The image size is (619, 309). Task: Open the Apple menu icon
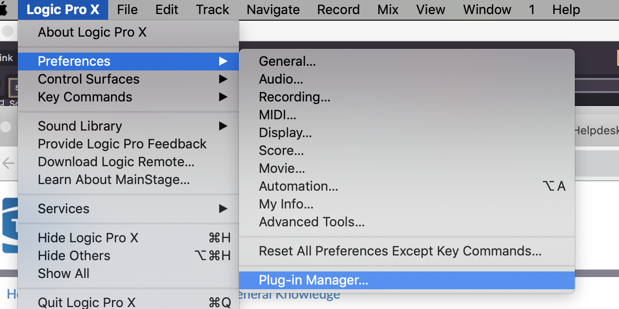(4, 9)
